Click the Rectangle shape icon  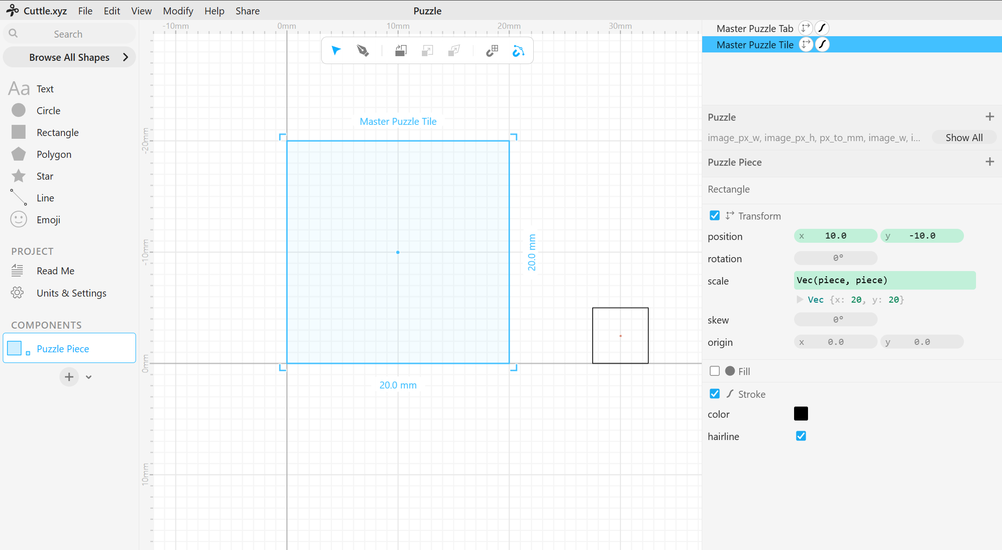[19, 132]
